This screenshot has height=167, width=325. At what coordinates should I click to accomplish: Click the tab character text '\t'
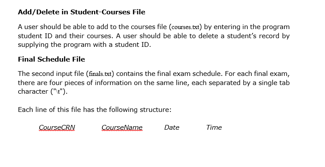[x=58, y=92]
